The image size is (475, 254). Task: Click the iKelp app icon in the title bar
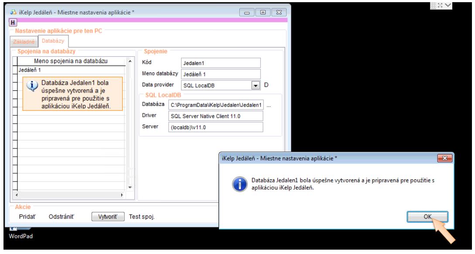pyautogui.click(x=12, y=12)
